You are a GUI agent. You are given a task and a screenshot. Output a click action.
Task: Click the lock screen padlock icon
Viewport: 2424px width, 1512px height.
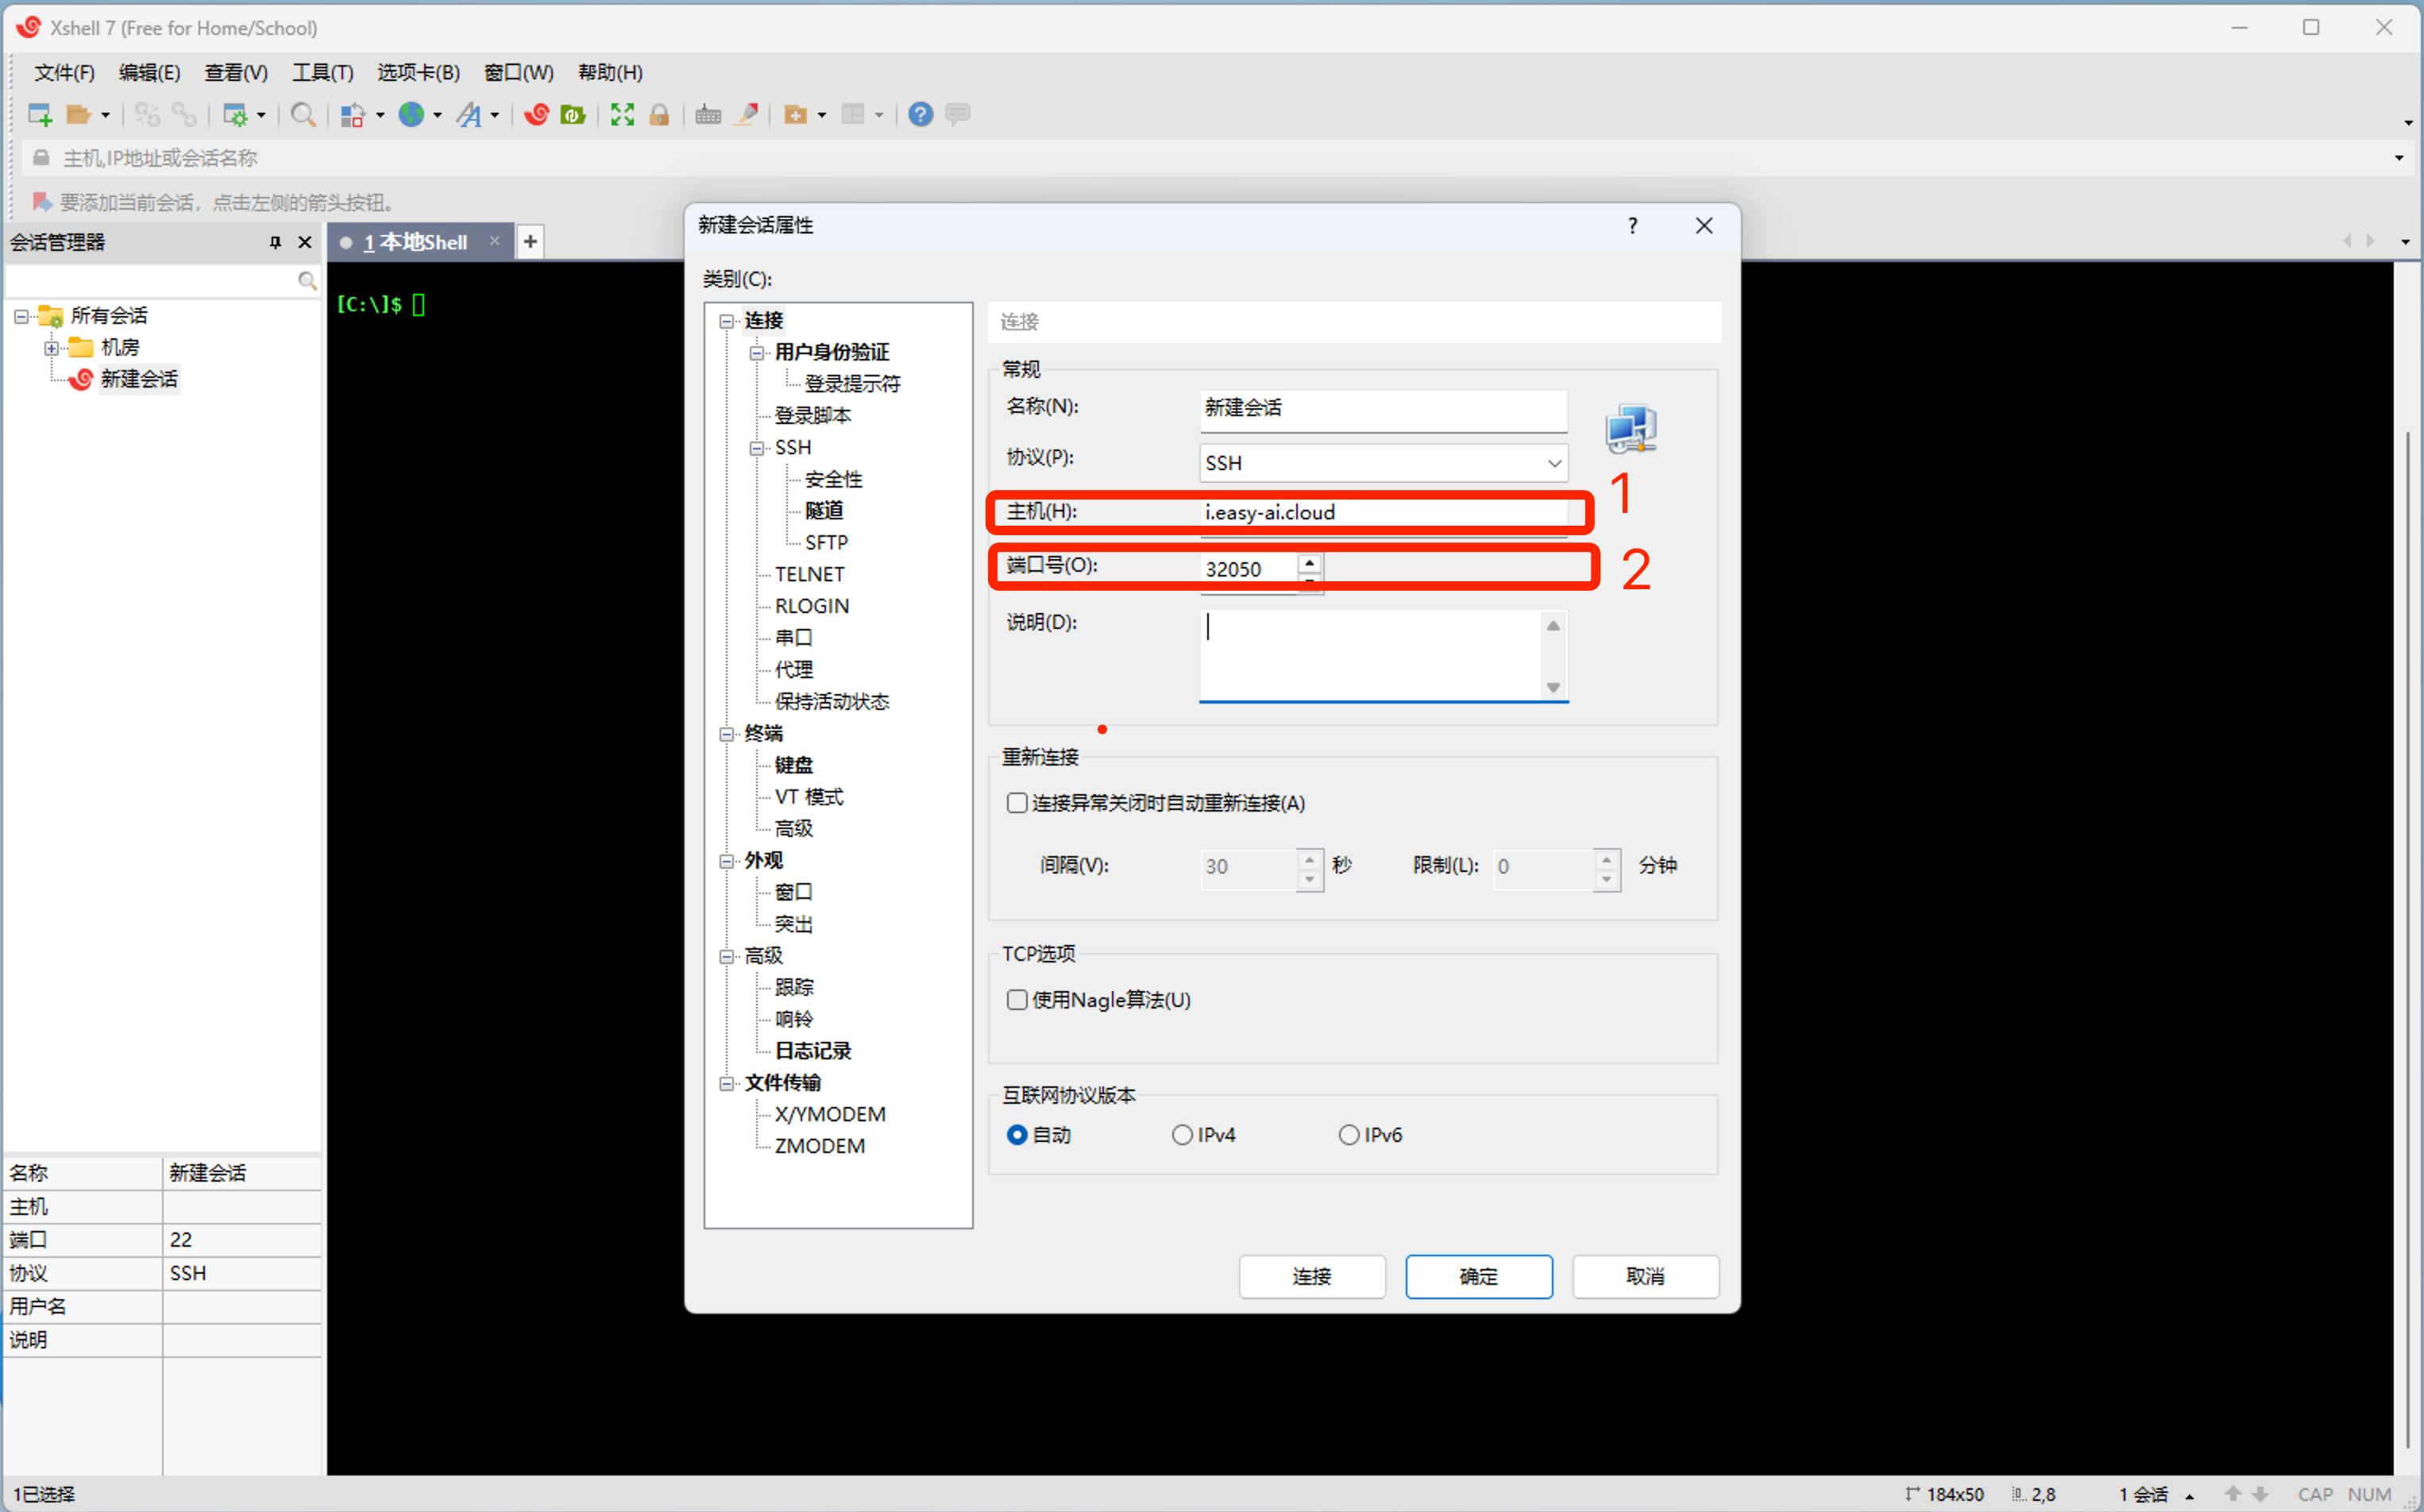(659, 115)
